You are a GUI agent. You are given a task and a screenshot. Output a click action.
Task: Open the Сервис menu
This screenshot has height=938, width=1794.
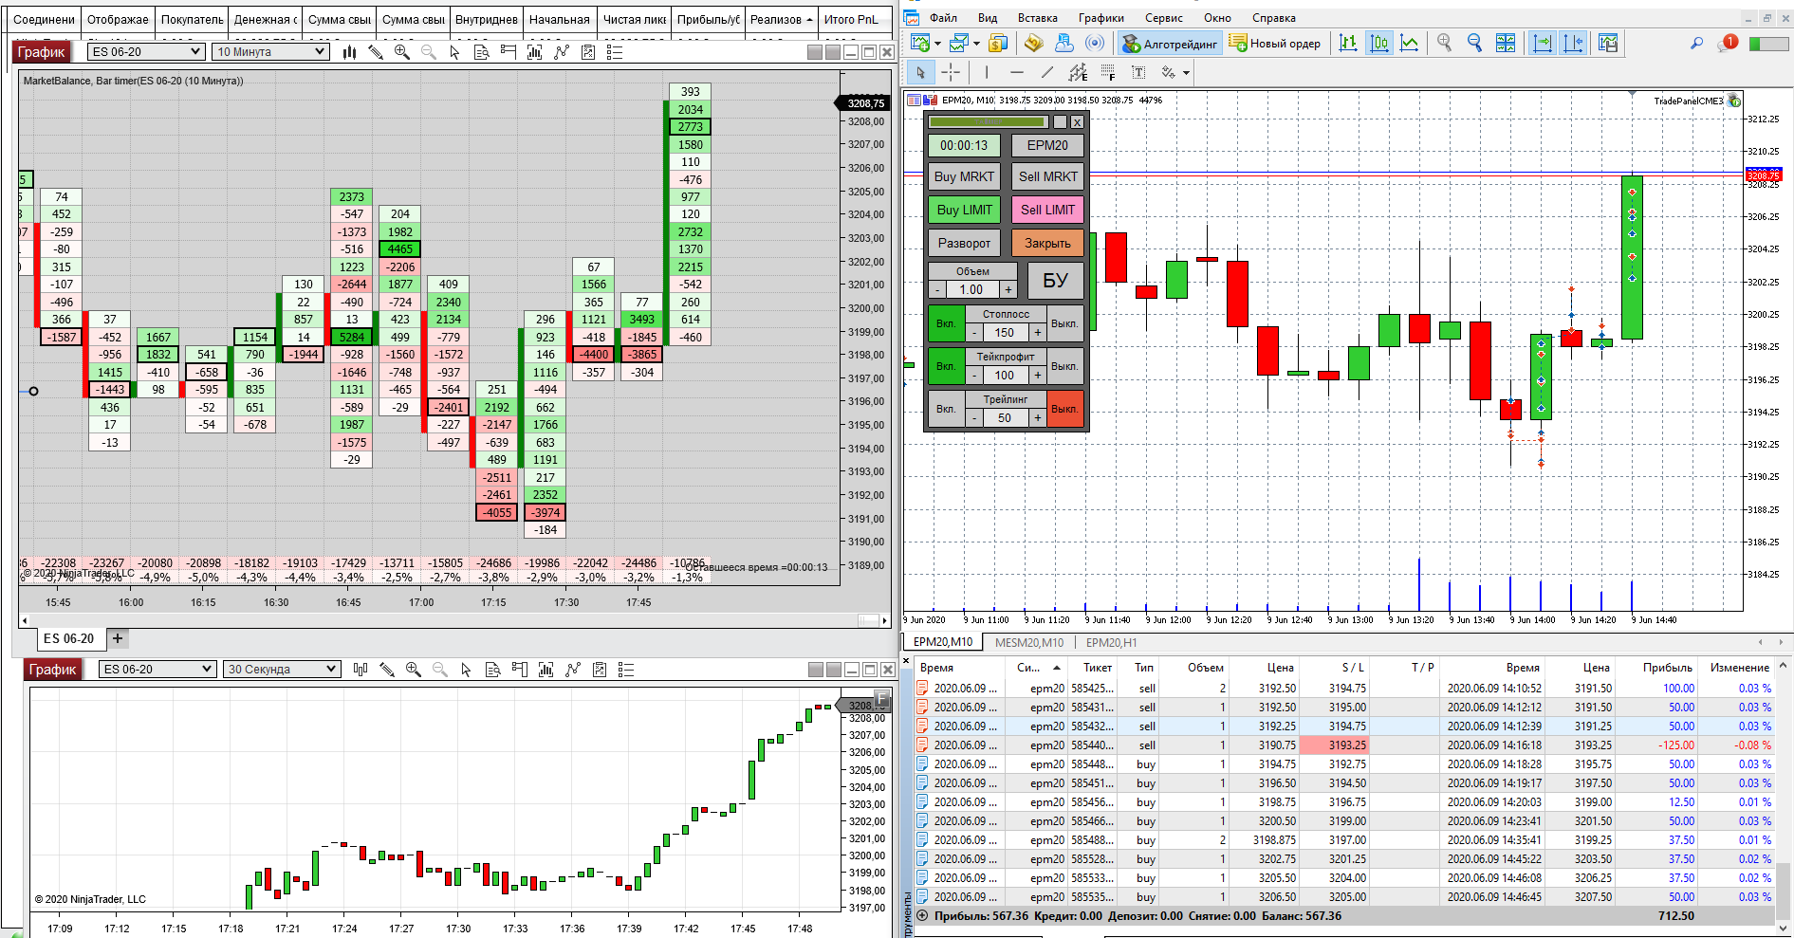(x=1163, y=18)
